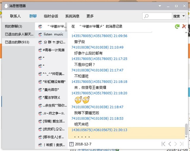Click the magnifier icon in search box
190x151 pixels.
pyautogui.click(x=147, y=16)
